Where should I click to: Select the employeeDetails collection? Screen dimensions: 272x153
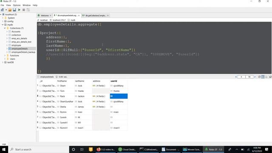click(20, 48)
